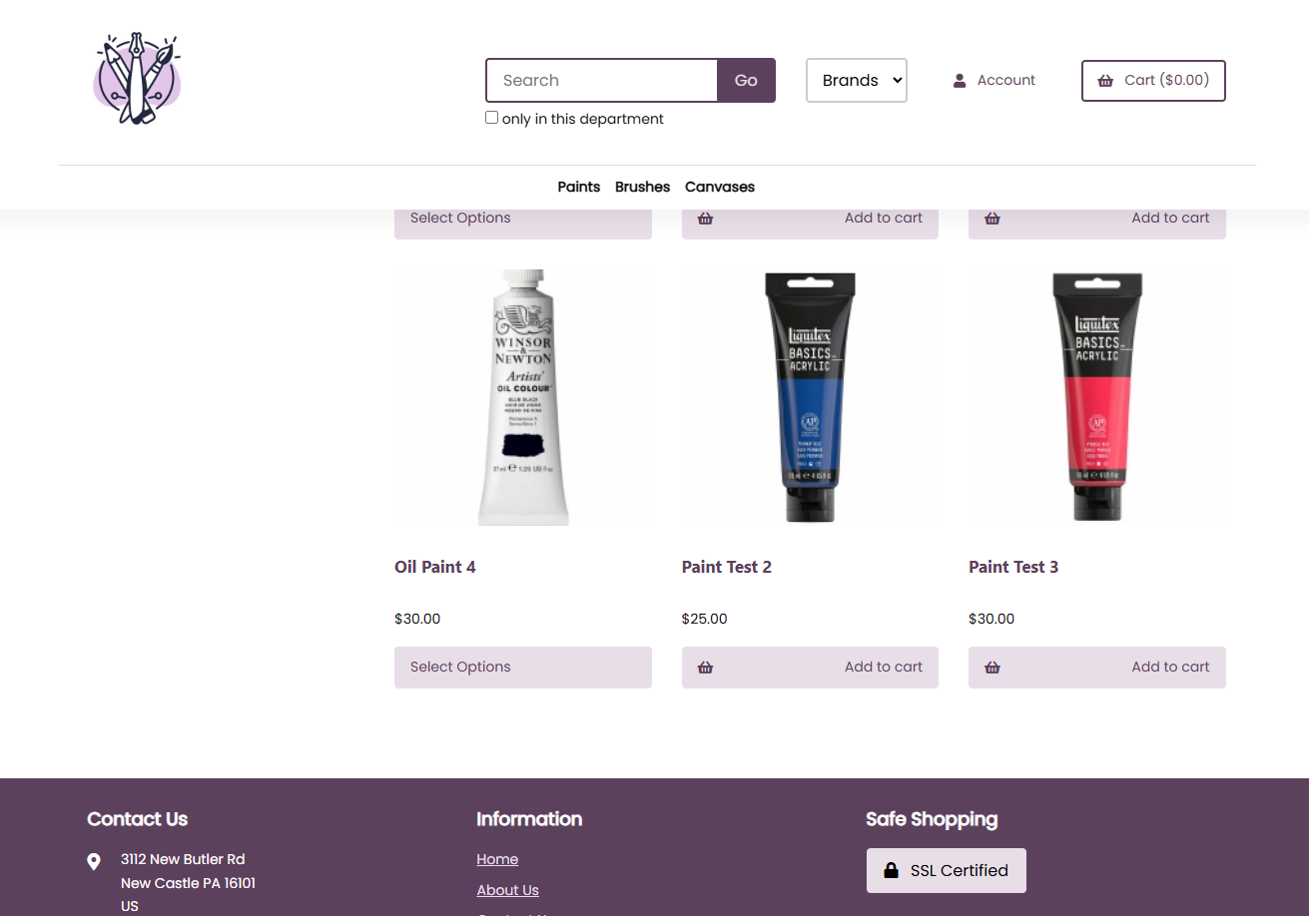Click basket icon on Paint Test 3 button

[992, 668]
